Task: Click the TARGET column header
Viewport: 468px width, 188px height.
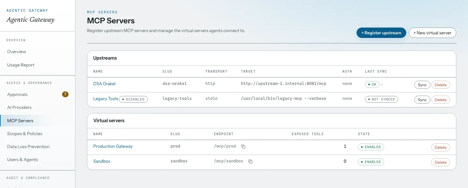Action: click(x=248, y=71)
